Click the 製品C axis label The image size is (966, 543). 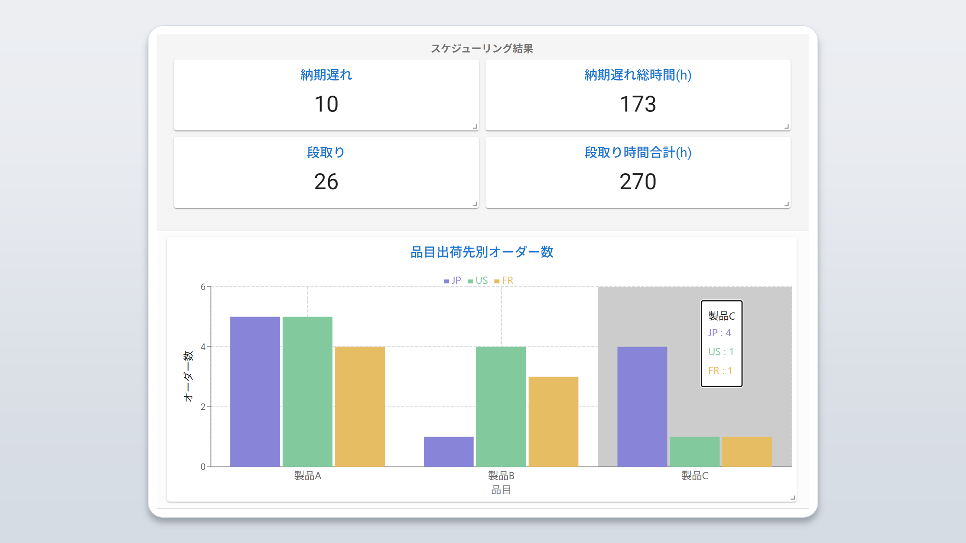tap(694, 476)
